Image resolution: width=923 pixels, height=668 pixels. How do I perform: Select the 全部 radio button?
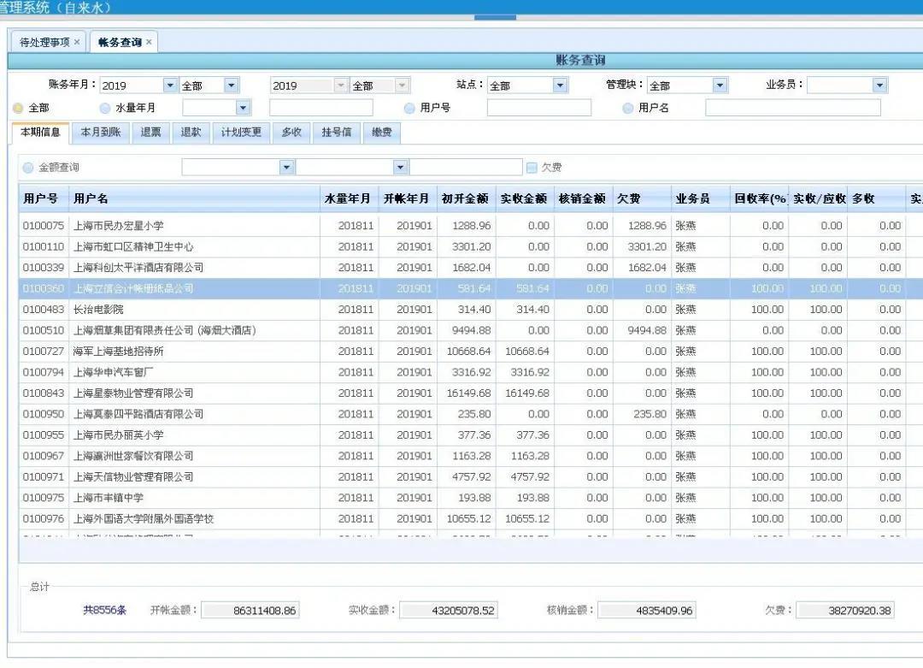point(18,109)
